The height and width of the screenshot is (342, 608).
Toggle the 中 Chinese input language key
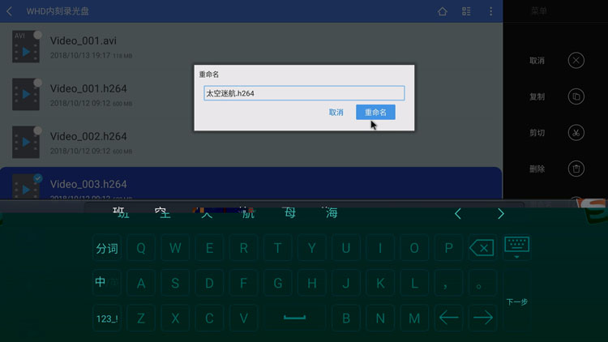106,283
